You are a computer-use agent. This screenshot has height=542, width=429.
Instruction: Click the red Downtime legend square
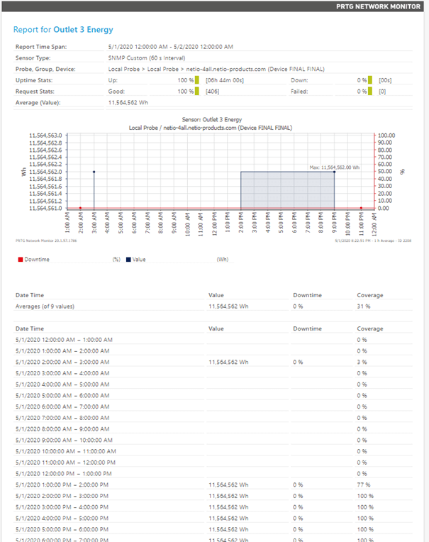pos(19,260)
